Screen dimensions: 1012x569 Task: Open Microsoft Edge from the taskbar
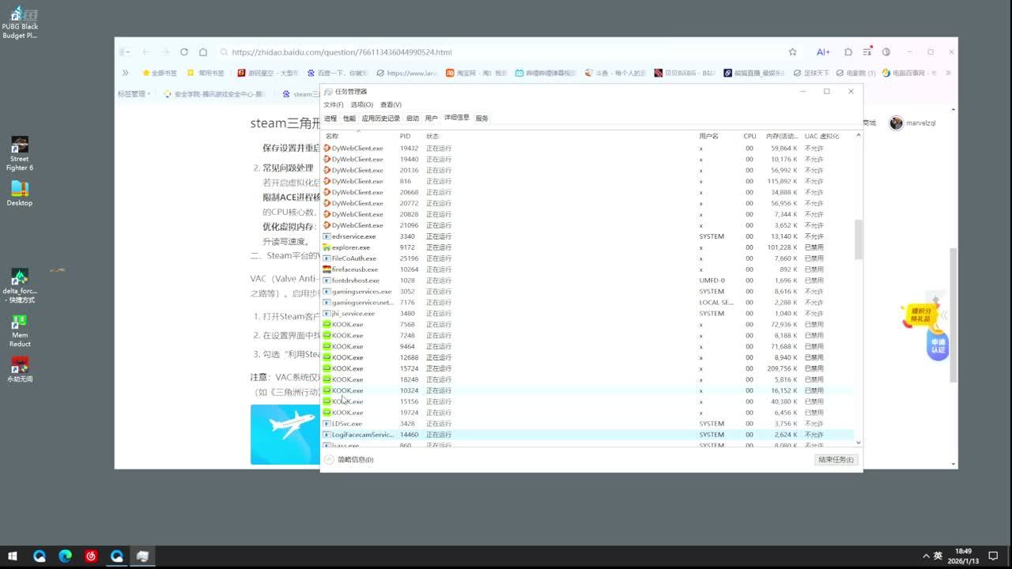tap(66, 556)
